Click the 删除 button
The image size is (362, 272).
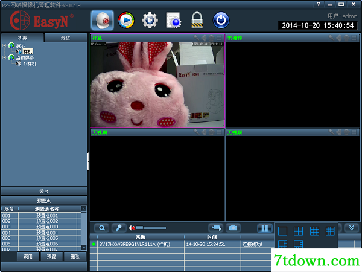click(x=75, y=257)
